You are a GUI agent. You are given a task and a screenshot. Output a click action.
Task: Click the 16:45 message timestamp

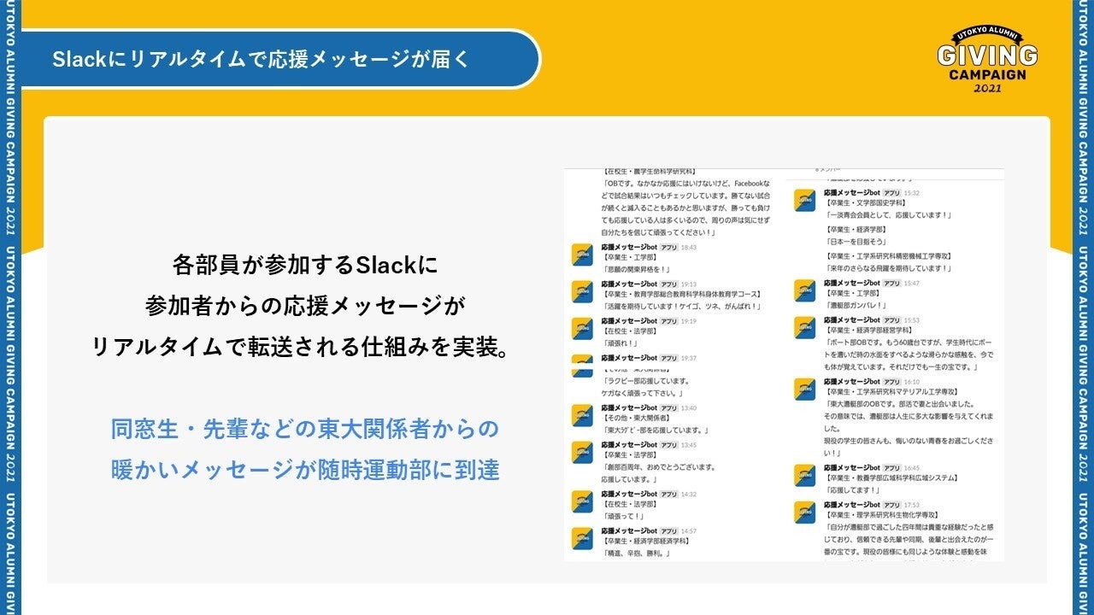911,468
